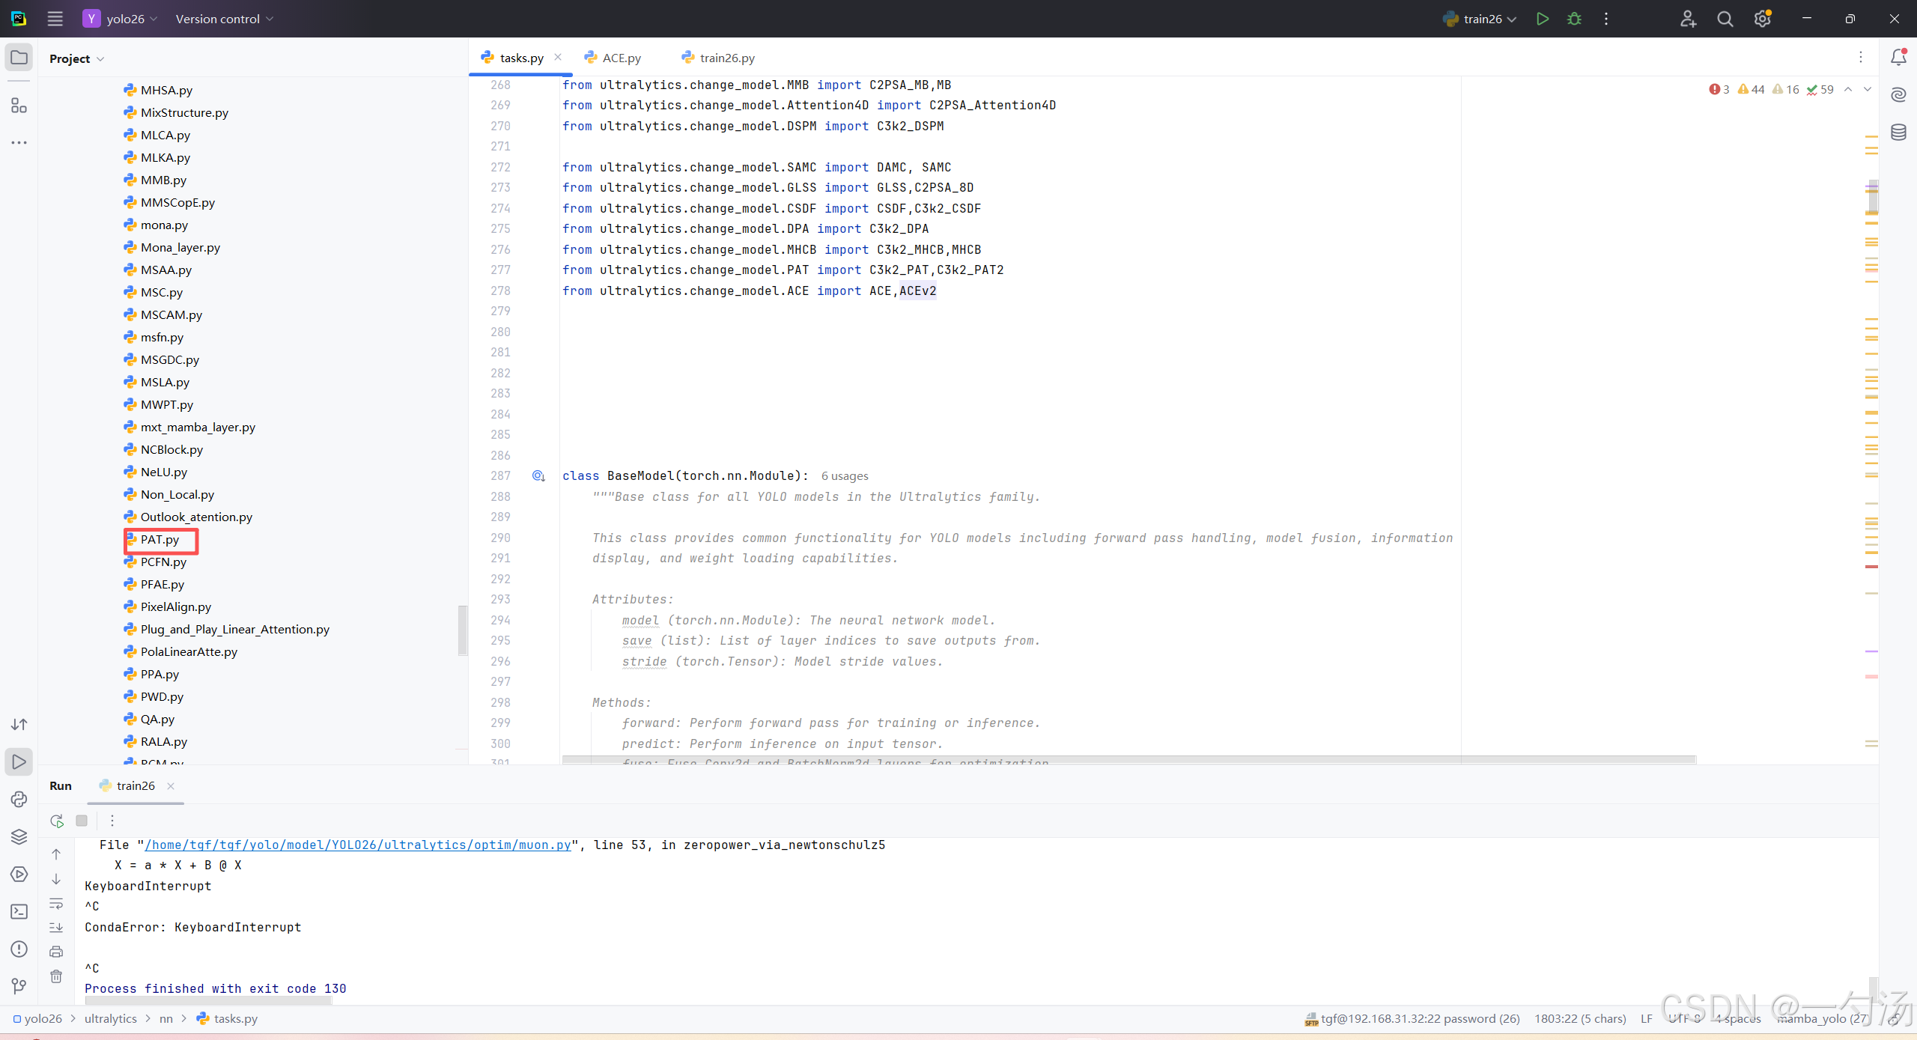Image resolution: width=1917 pixels, height=1040 pixels.
Task: Click the green Run button in toolbar
Action: coord(1542,19)
